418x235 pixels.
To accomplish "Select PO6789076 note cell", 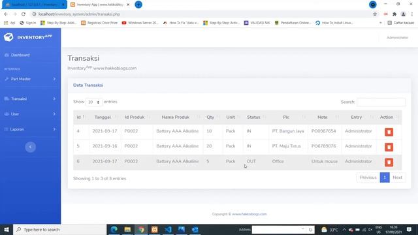I will point(324,146).
